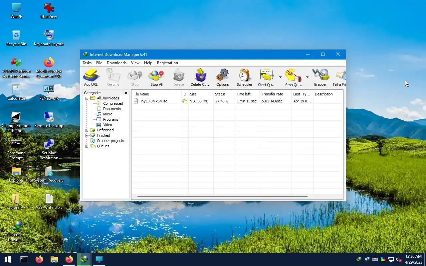Viewport: 426px width, 266px height.
Task: Open VSS-Writers.txt file on desktop
Action: pos(49,201)
